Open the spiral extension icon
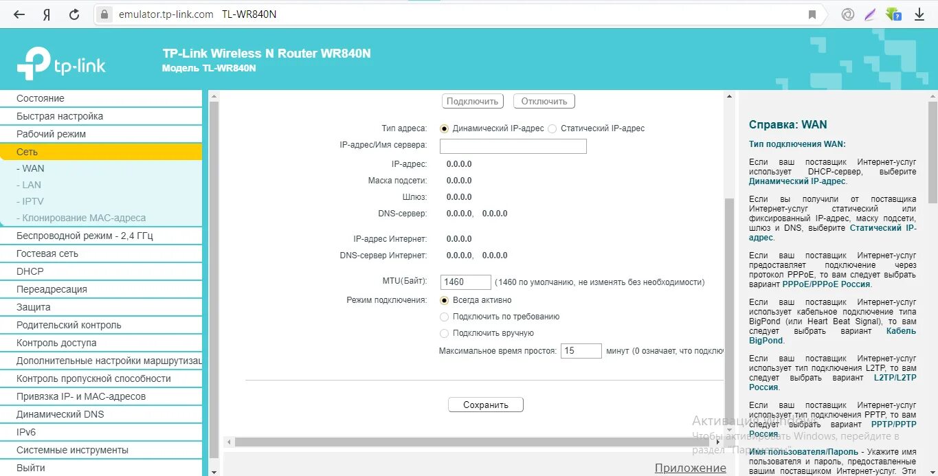This screenshot has width=938, height=476. [848, 14]
